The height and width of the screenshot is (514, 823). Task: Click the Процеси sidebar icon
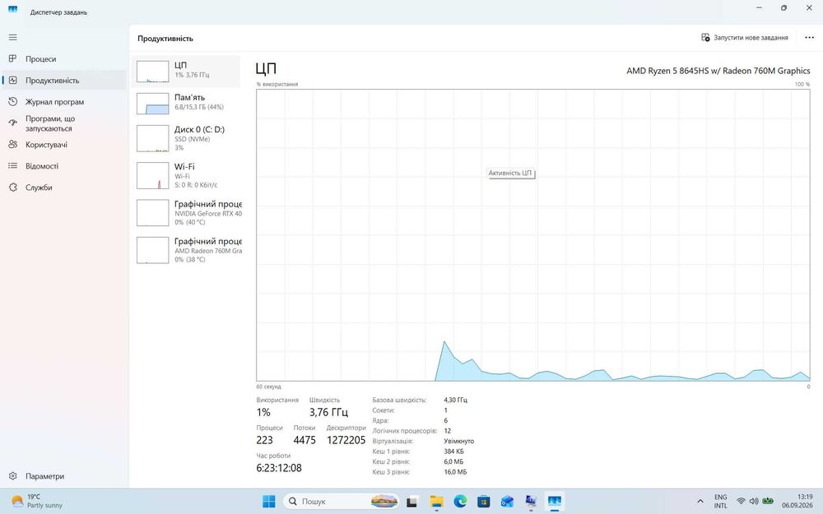pos(13,58)
